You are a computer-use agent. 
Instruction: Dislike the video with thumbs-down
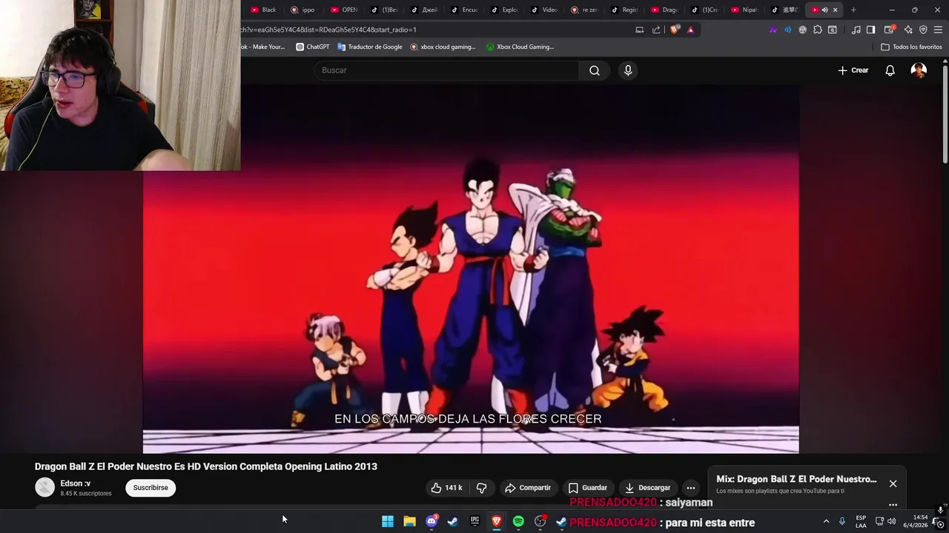[482, 488]
